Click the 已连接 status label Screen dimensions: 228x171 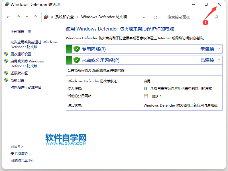(207, 60)
